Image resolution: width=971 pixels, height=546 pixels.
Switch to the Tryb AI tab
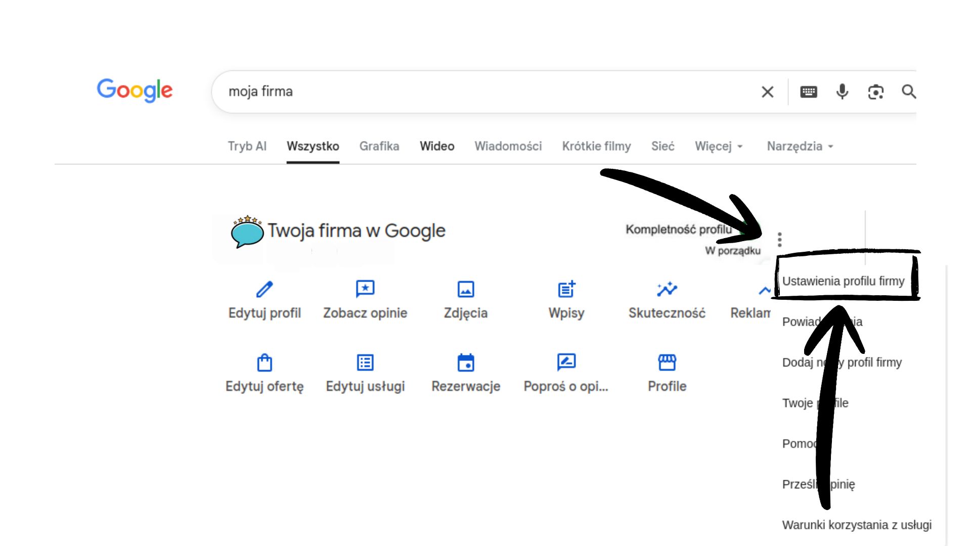pos(247,146)
